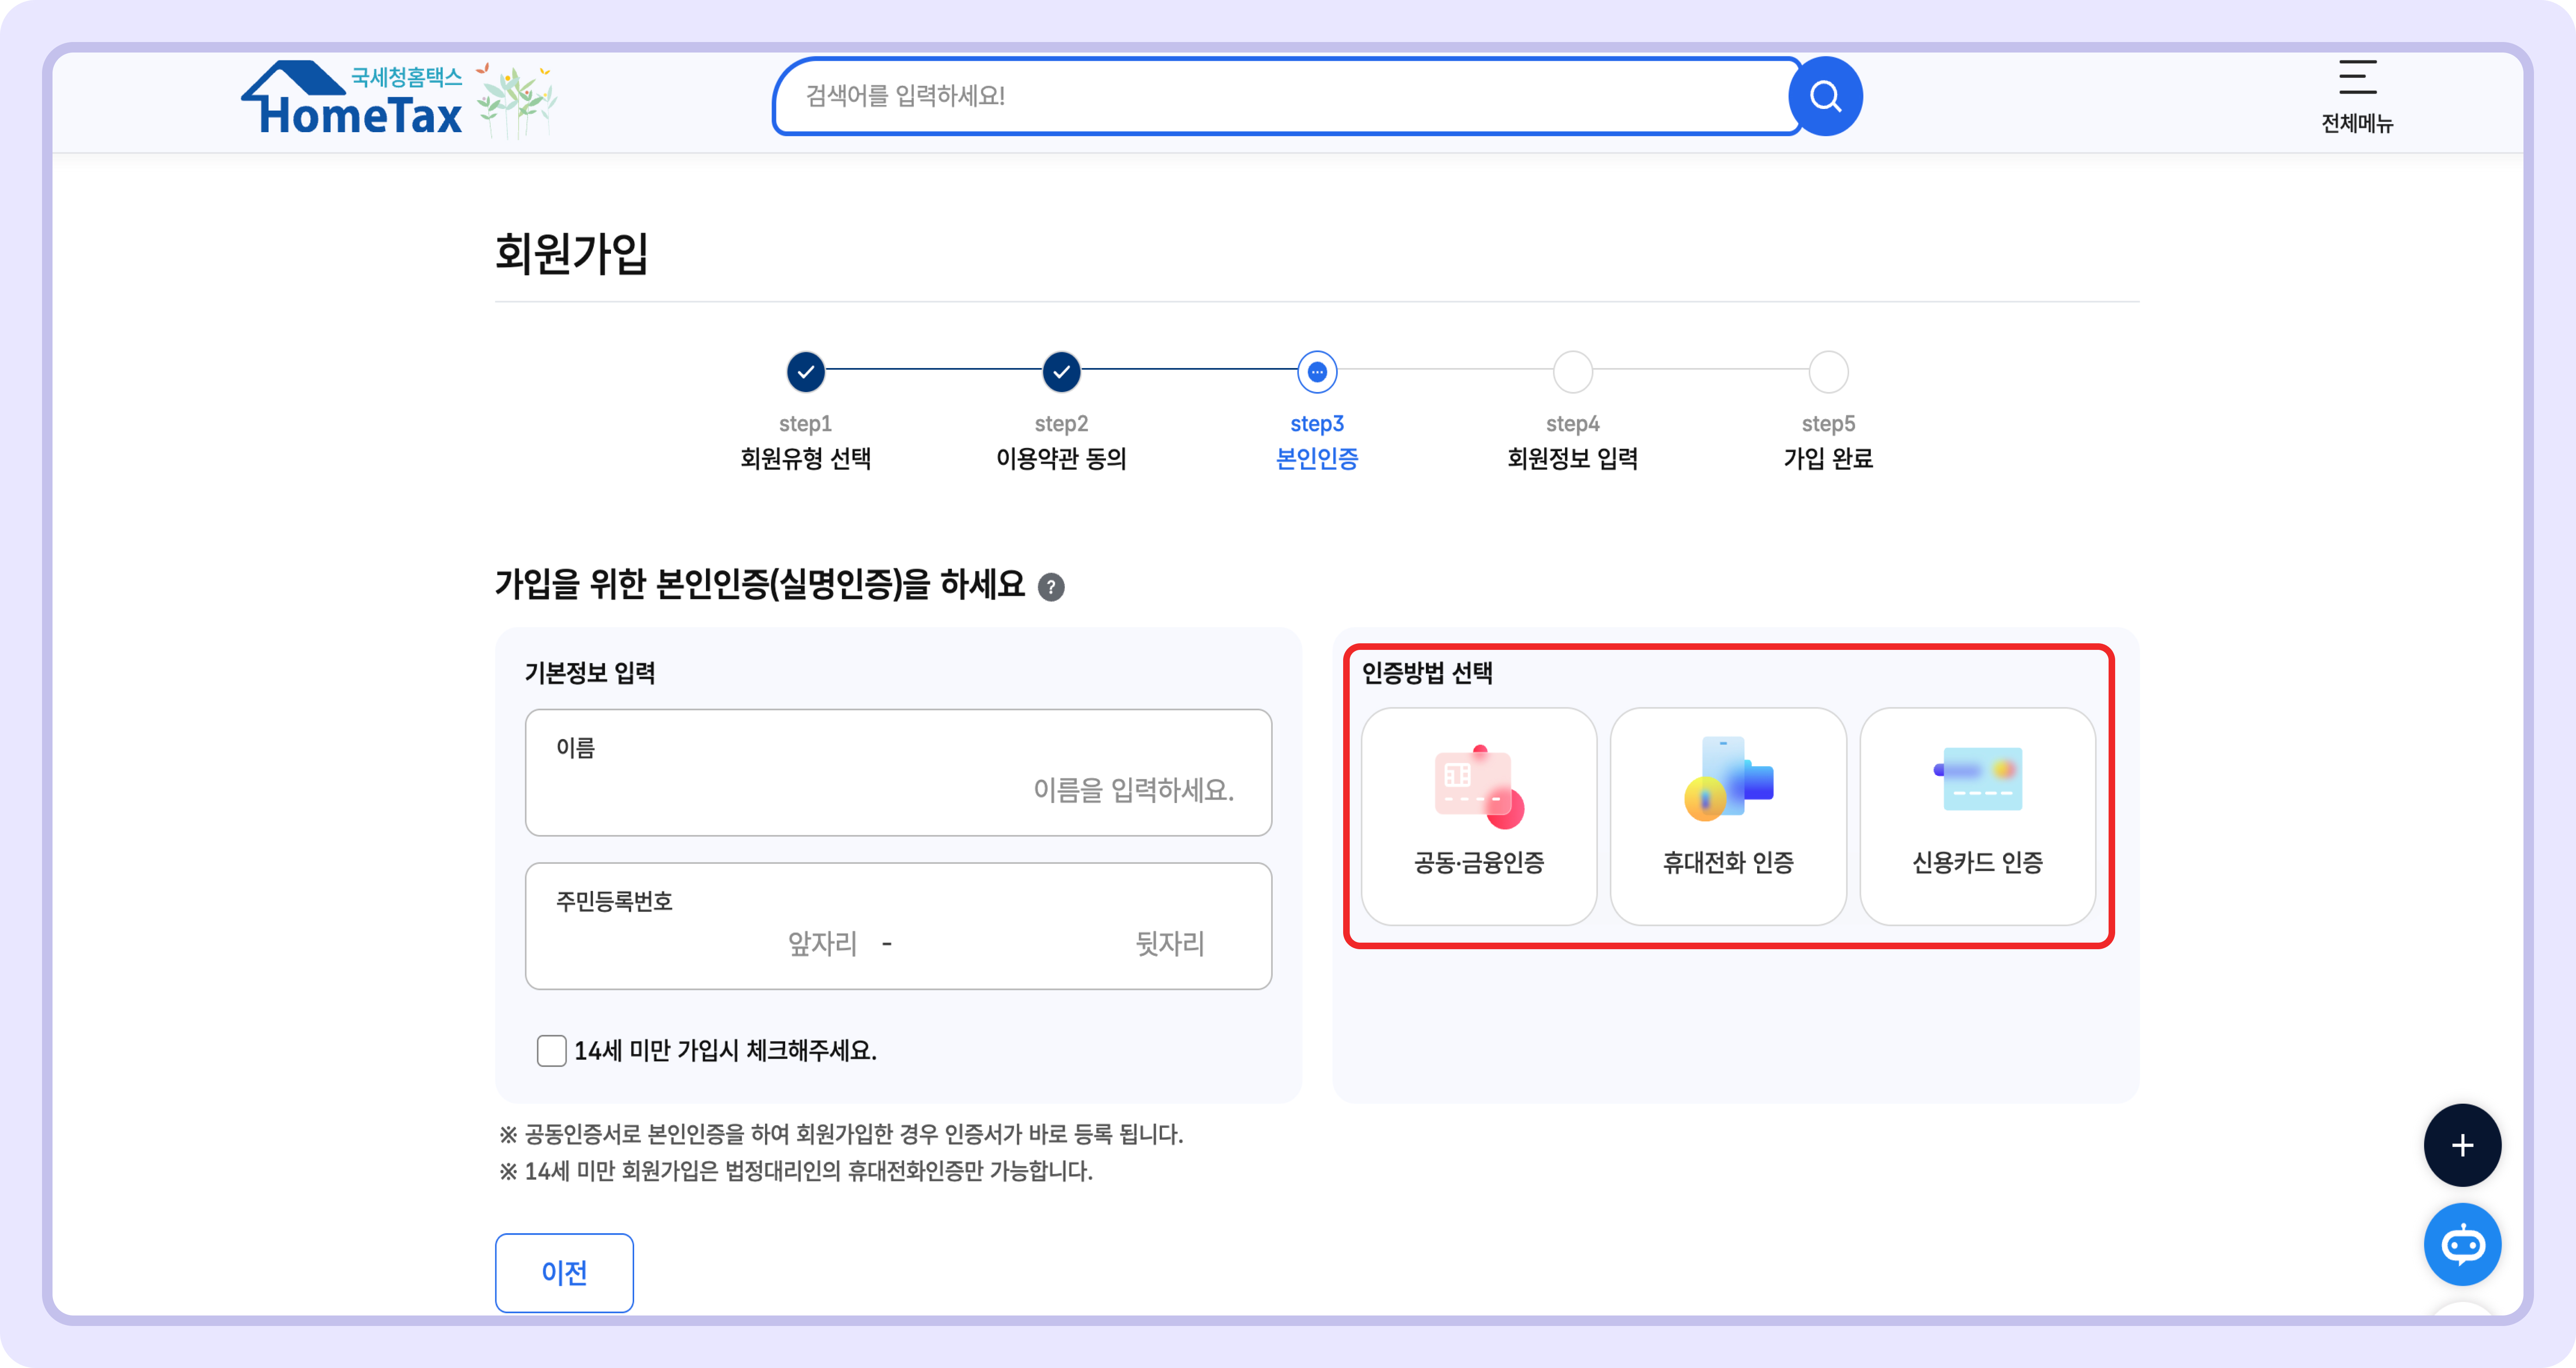Click the step4 회원정보 입력 progress circle
The image size is (2576, 1368).
click(x=1572, y=371)
